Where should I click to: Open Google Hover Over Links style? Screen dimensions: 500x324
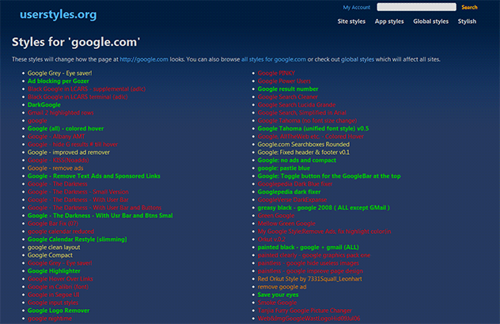[x=60, y=279]
